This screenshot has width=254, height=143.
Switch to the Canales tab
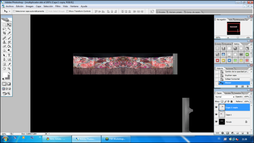pos(227,93)
